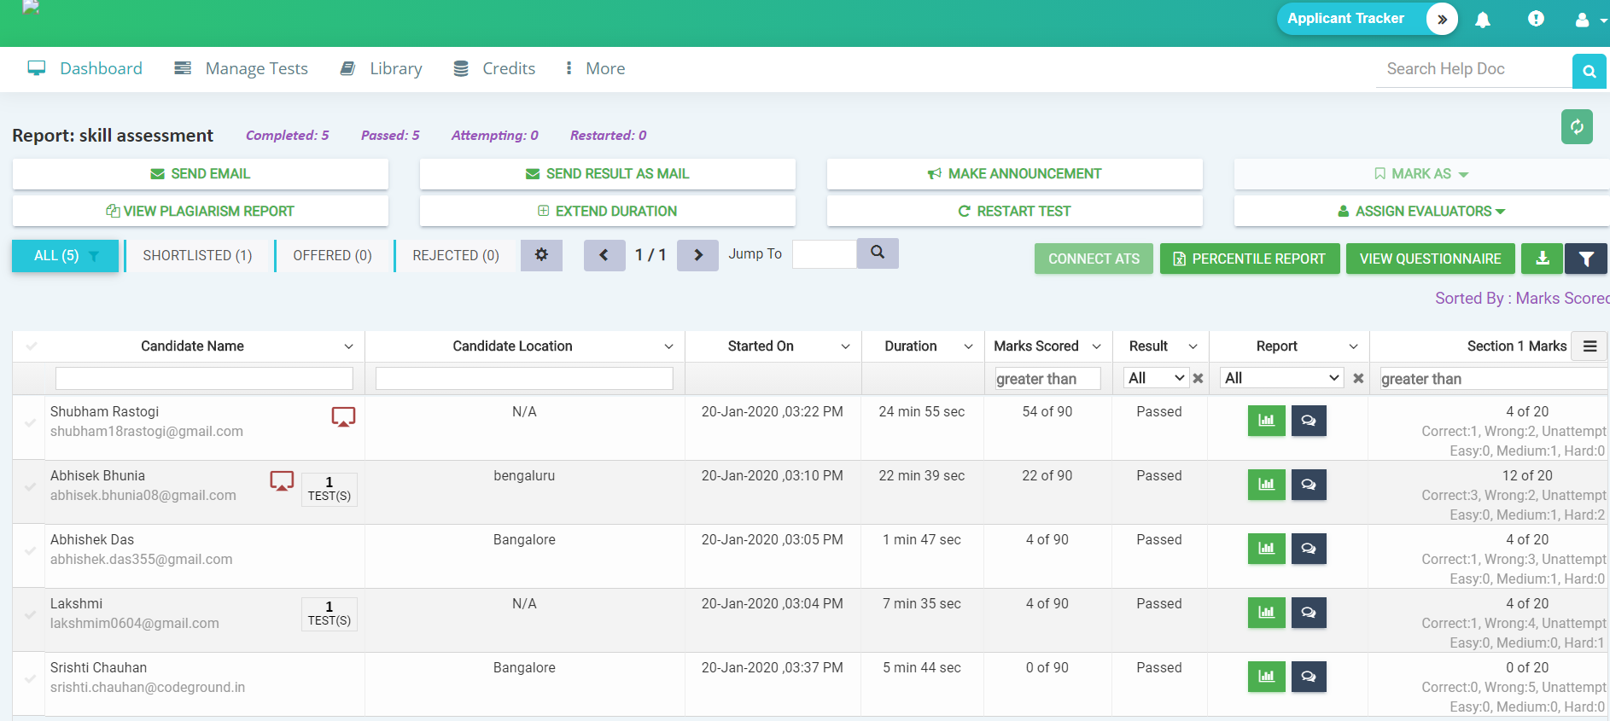The width and height of the screenshot is (1610, 721).
Task: Click Shubham Rastogi's red proctoring screen icon
Action: (x=343, y=417)
